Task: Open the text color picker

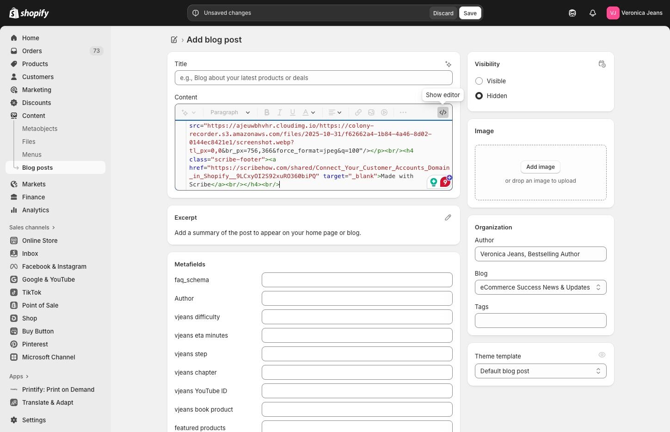Action: coord(308,112)
